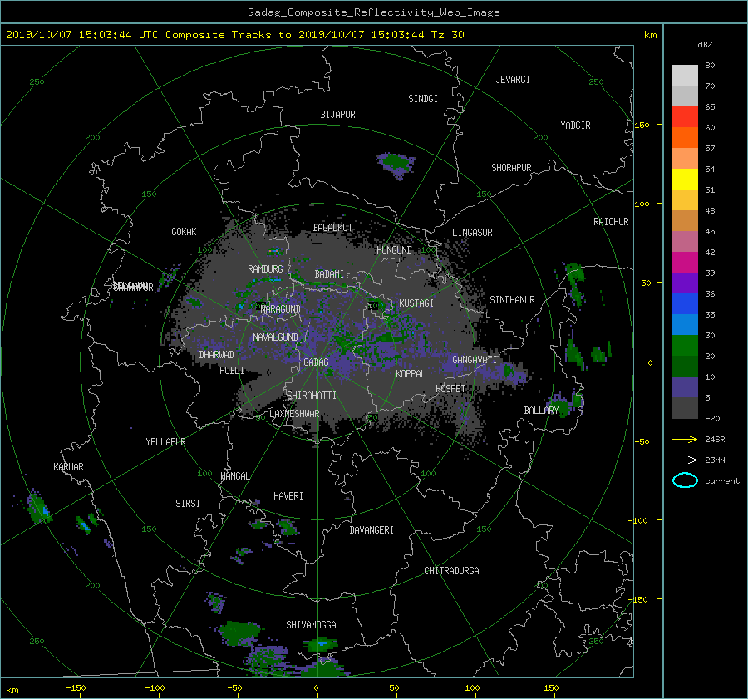
Task: Click the white-gray 80 dBZ legend swatch
Action: tap(685, 75)
